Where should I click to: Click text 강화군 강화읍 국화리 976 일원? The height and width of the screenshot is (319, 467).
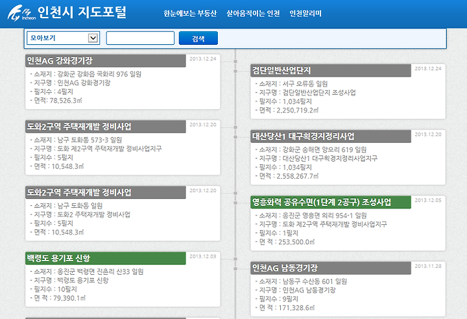pos(99,74)
